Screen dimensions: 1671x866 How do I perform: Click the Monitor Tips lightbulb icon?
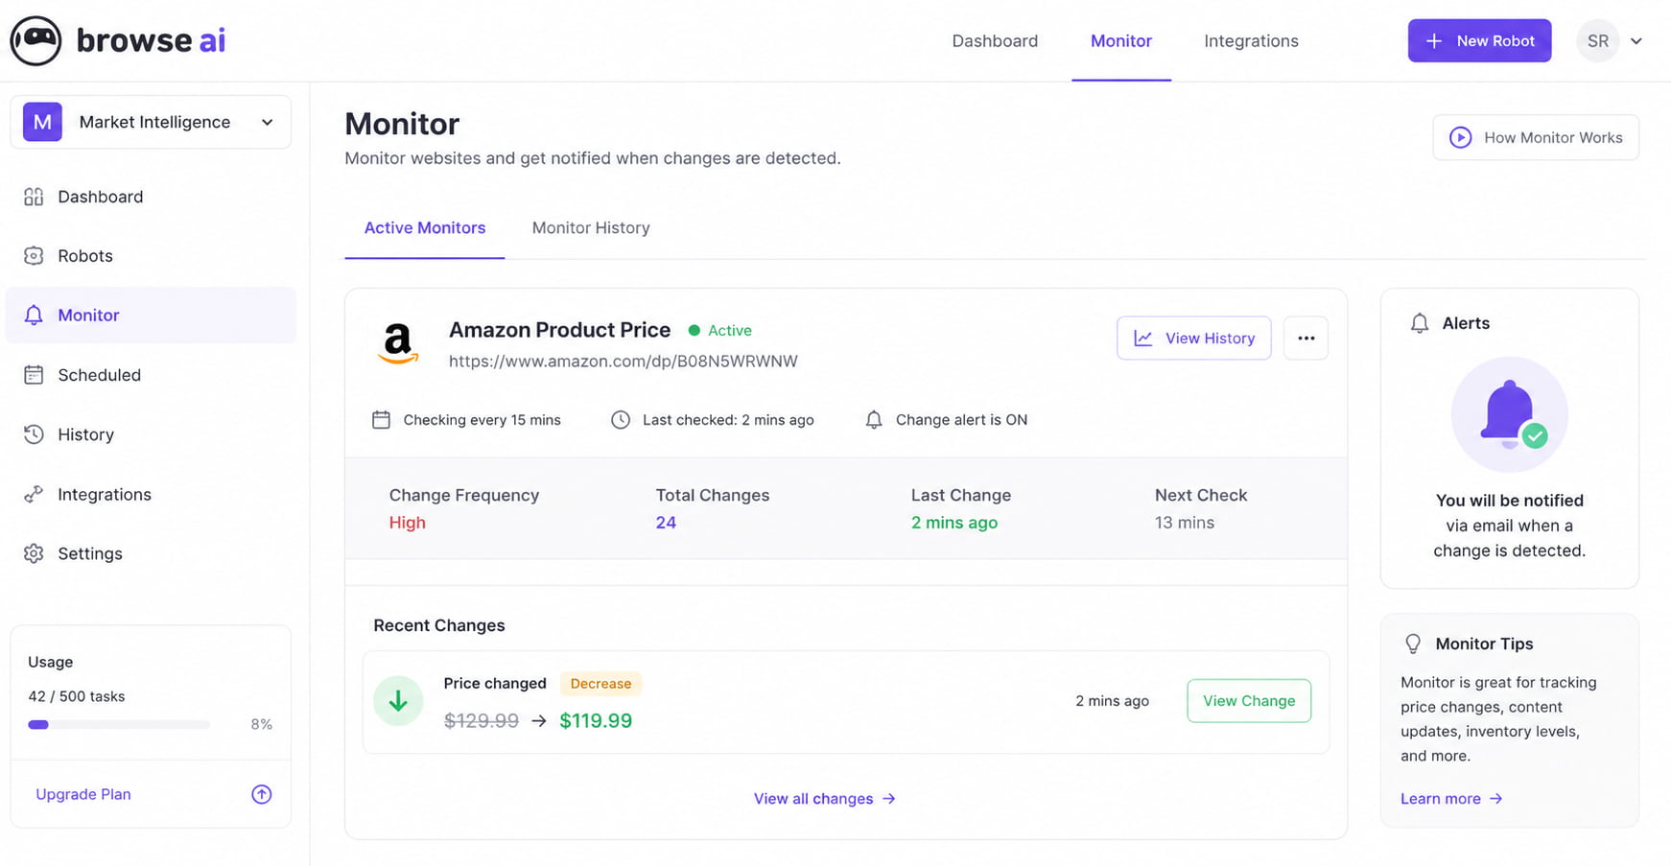point(1413,644)
